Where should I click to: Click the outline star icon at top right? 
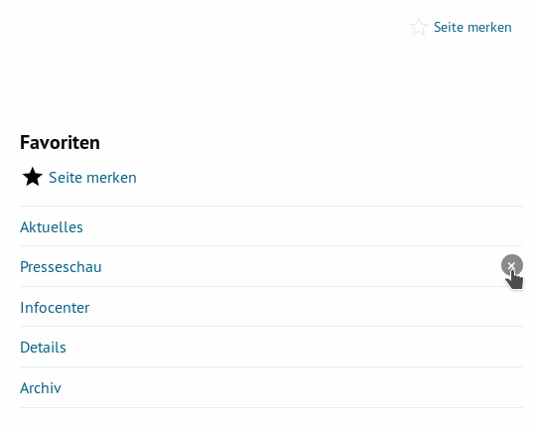(x=419, y=27)
